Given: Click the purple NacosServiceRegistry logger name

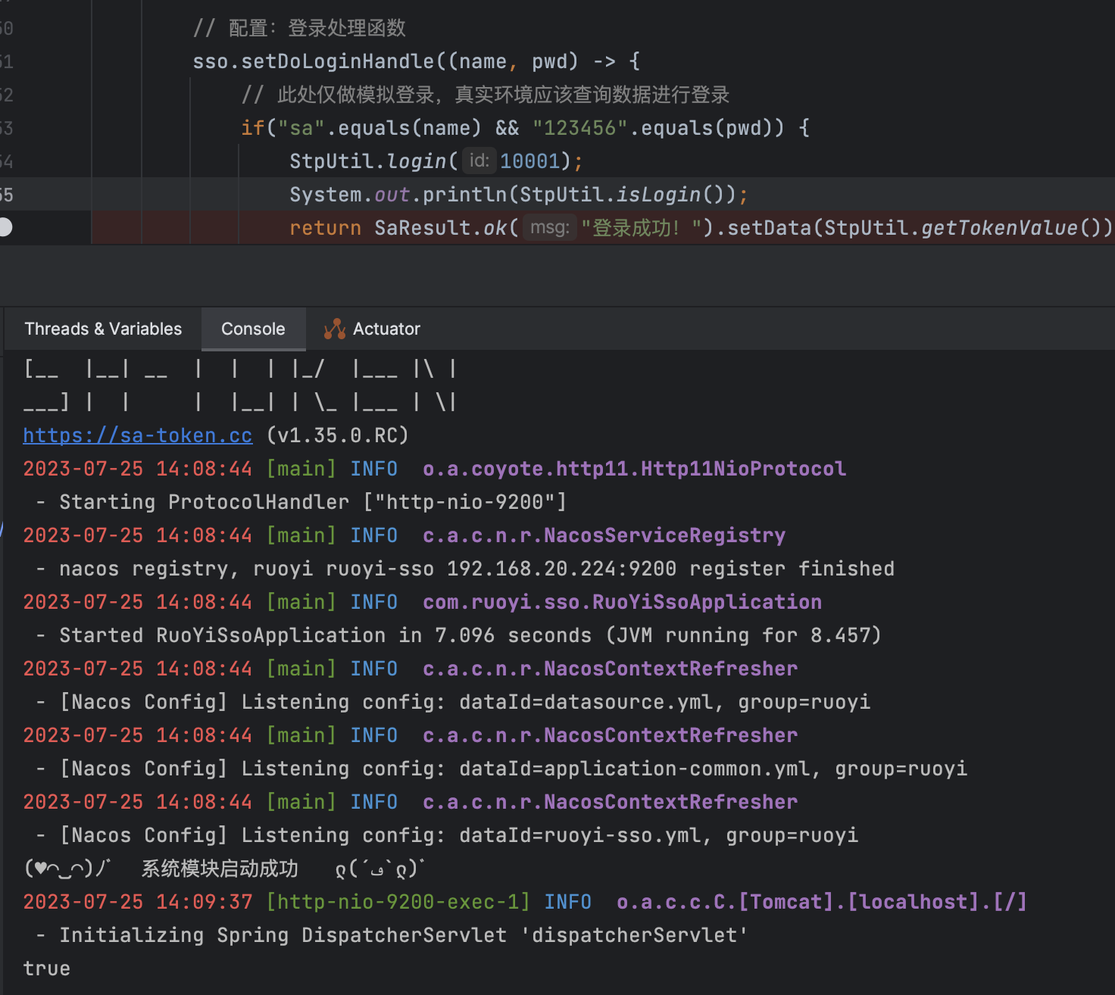Looking at the screenshot, I should tap(604, 535).
